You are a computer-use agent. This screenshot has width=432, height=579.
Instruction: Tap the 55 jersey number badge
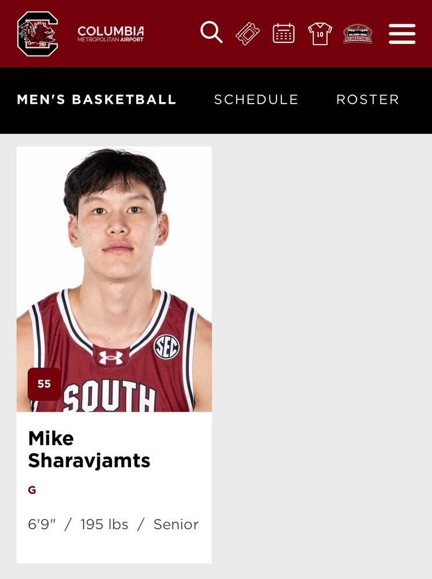[45, 384]
